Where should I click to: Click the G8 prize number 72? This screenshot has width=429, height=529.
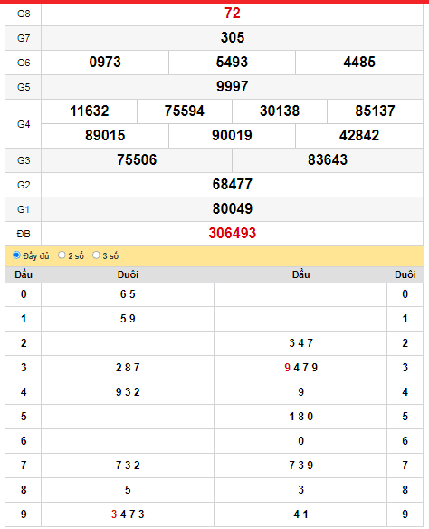point(233,14)
